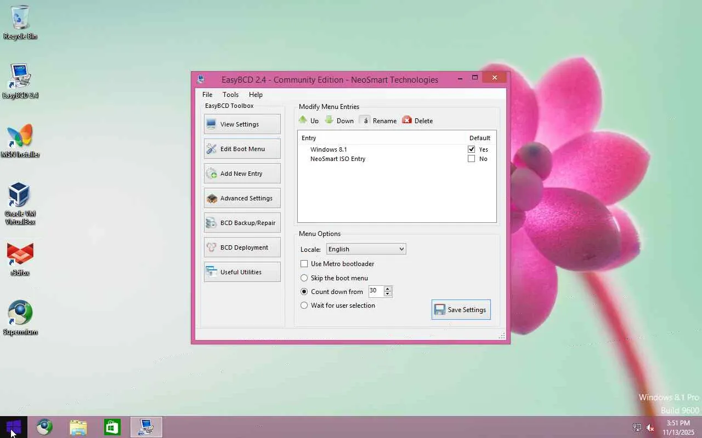Open the Useful Utilities panel
The height and width of the screenshot is (438, 702).
click(x=242, y=272)
